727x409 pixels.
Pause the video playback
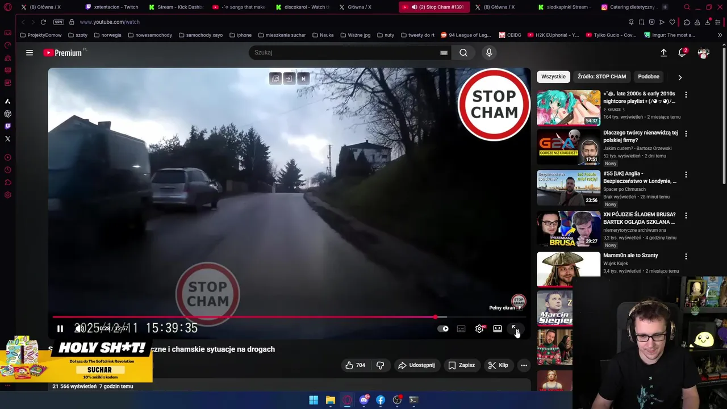[x=60, y=328]
